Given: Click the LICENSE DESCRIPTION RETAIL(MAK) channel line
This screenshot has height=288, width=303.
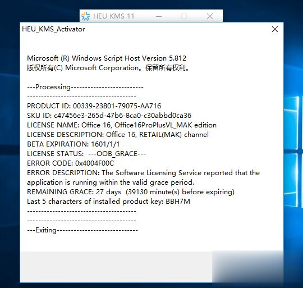Looking at the screenshot, I should (118, 135).
